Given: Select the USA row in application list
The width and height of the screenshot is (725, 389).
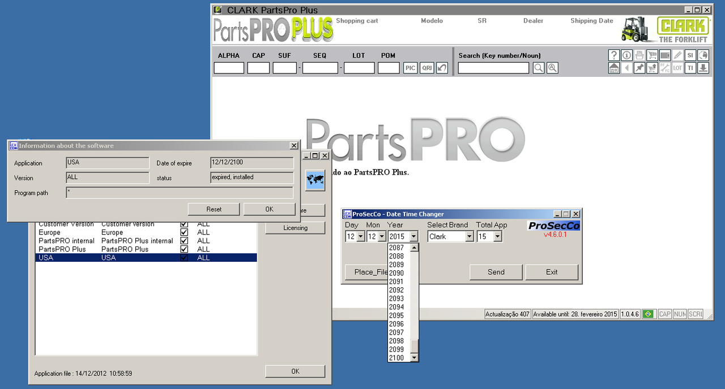Looking at the screenshot, I should click(146, 258).
